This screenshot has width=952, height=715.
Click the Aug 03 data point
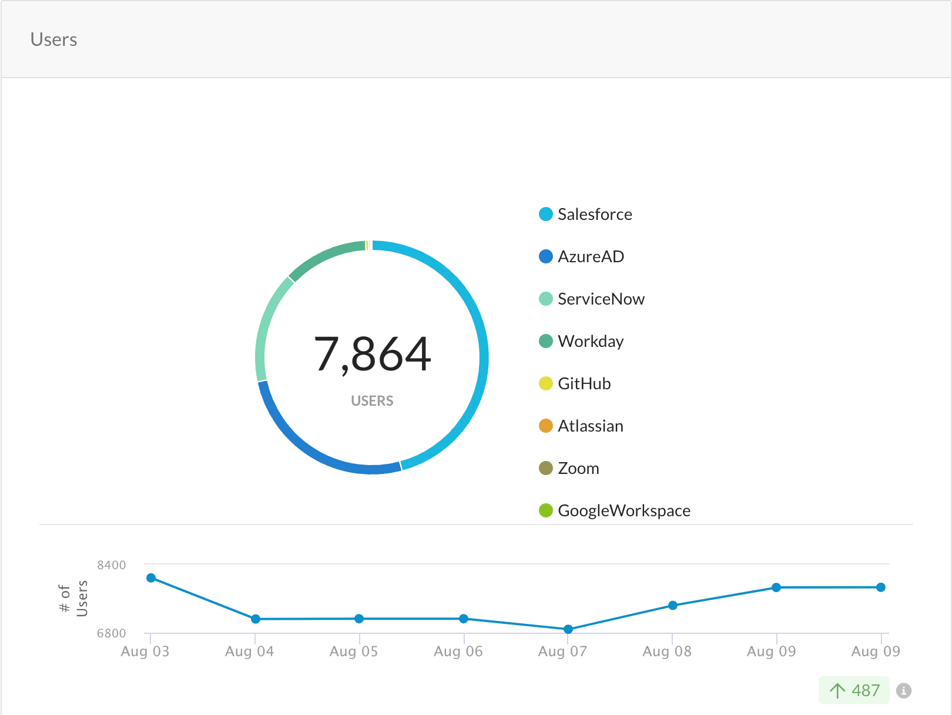pos(151,578)
